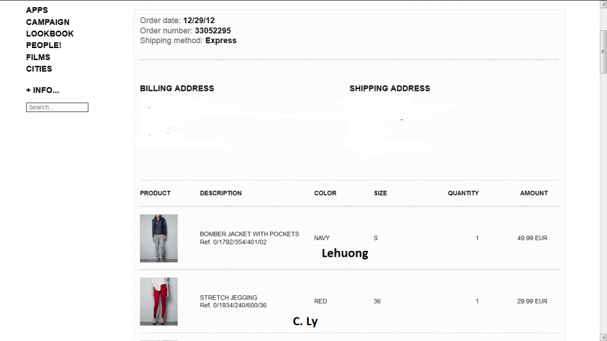Screen dimensions: 607x341
Task: Open the APPS menu item
Action: click(x=37, y=10)
